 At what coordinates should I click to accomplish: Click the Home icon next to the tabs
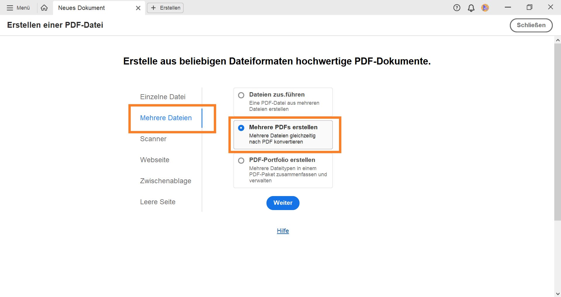[44, 8]
